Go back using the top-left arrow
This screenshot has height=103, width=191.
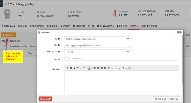click(2, 4)
